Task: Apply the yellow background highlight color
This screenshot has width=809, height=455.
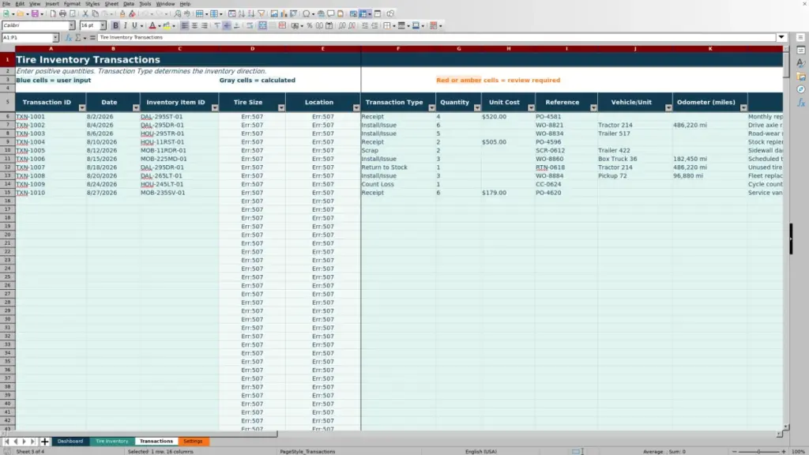Action: click(167, 26)
